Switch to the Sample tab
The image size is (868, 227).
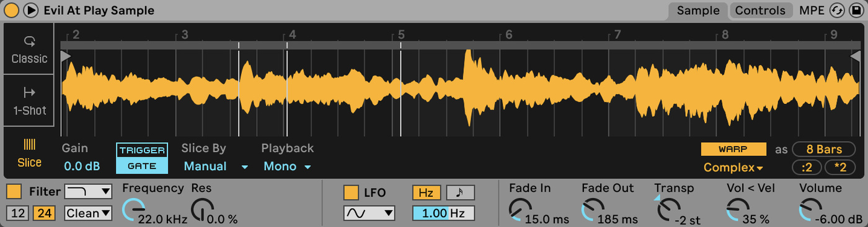(698, 11)
